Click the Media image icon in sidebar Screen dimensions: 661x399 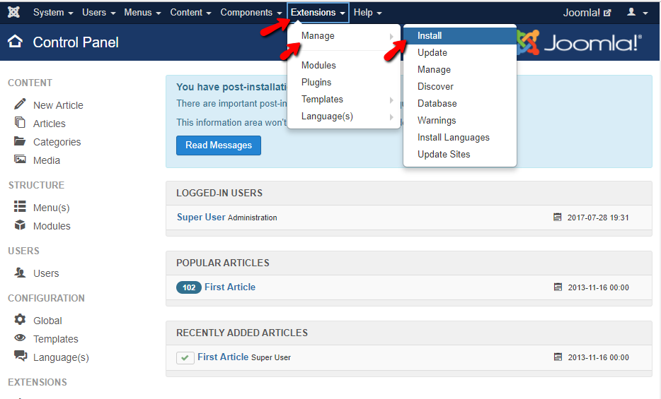(x=20, y=160)
